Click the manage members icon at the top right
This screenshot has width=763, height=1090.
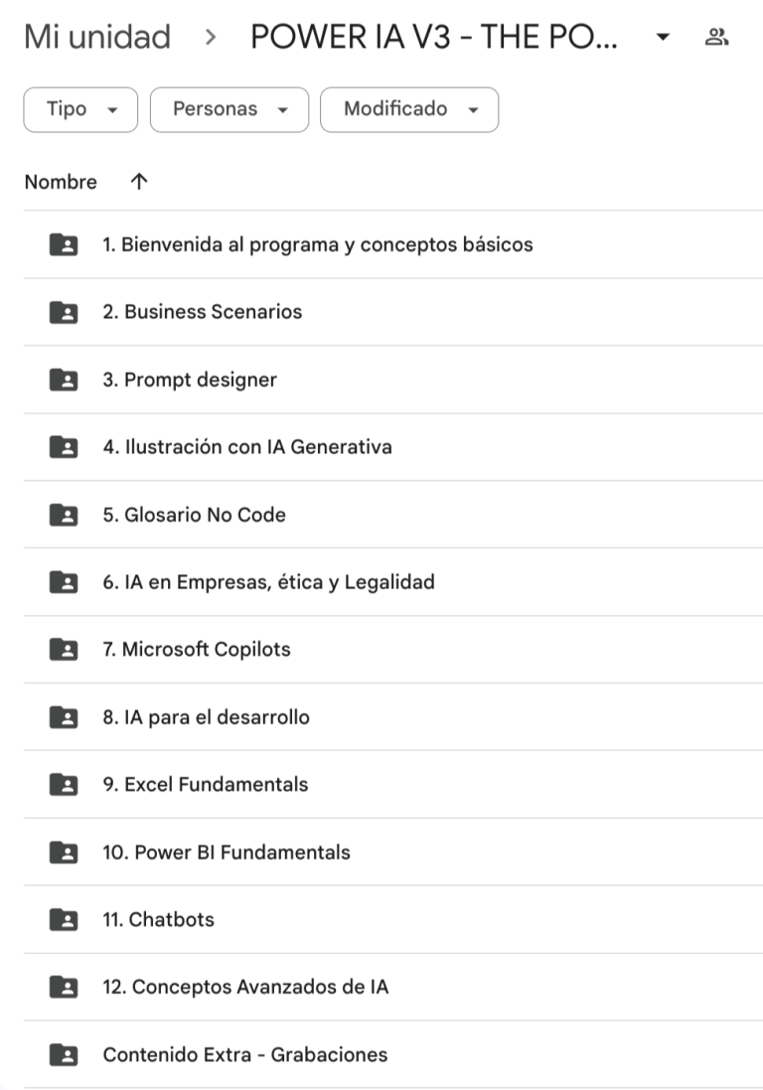[x=717, y=36]
